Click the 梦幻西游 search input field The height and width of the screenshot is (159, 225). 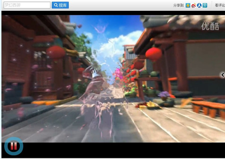coord(27,5)
